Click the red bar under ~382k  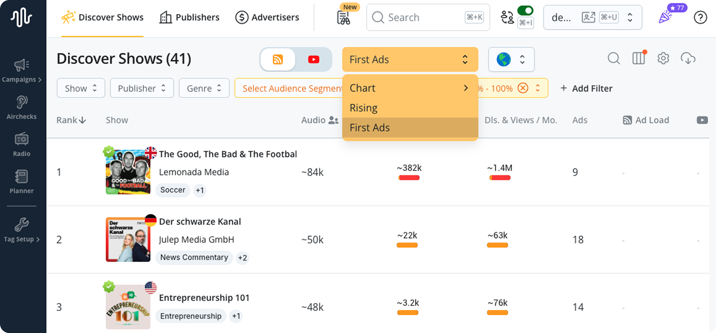point(409,178)
